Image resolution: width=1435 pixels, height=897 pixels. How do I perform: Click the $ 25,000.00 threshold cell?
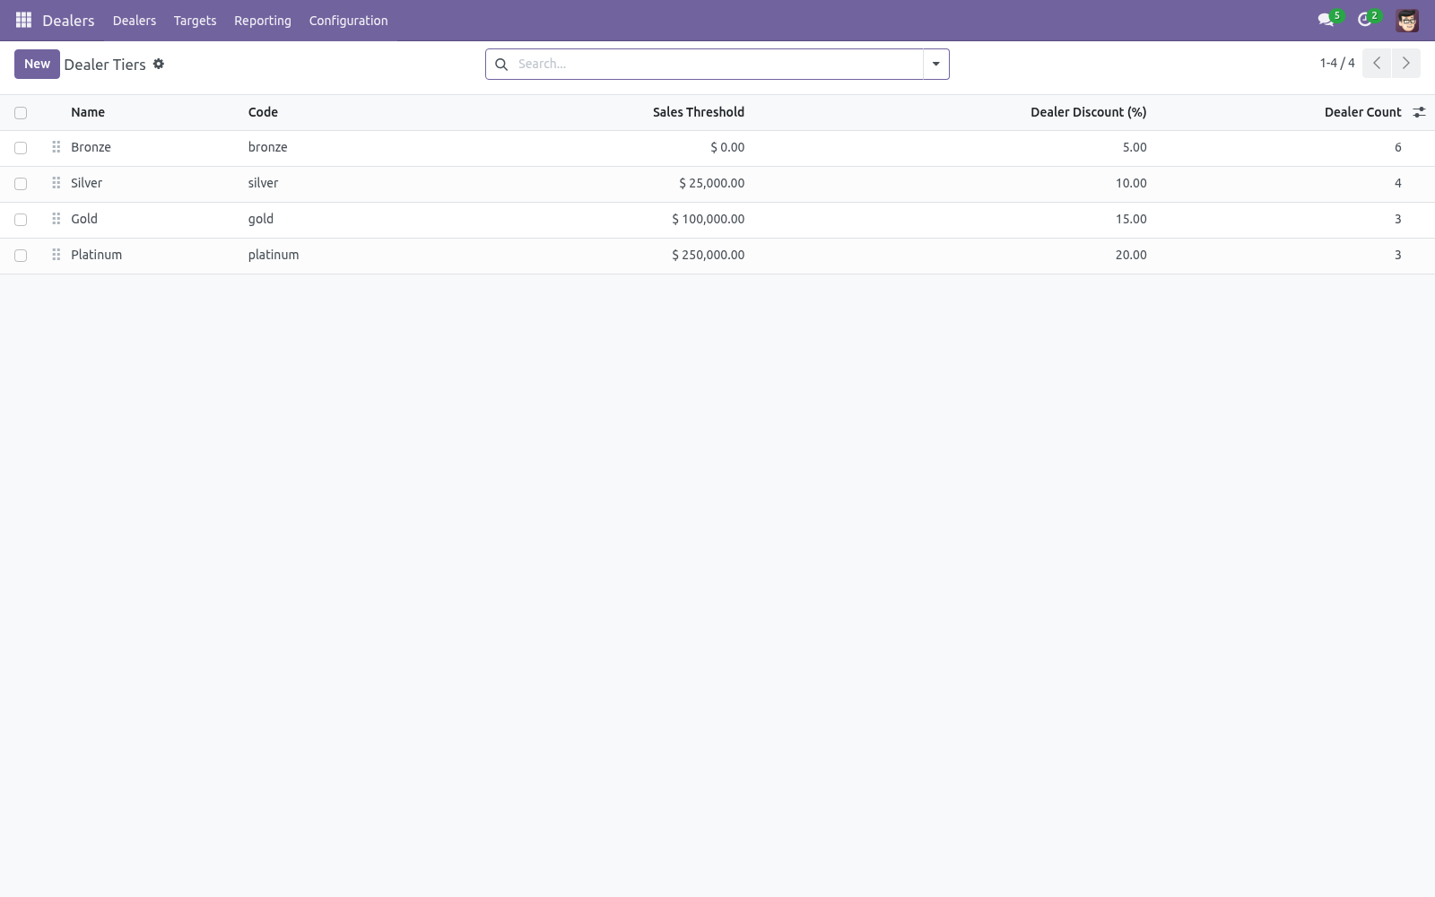click(711, 183)
